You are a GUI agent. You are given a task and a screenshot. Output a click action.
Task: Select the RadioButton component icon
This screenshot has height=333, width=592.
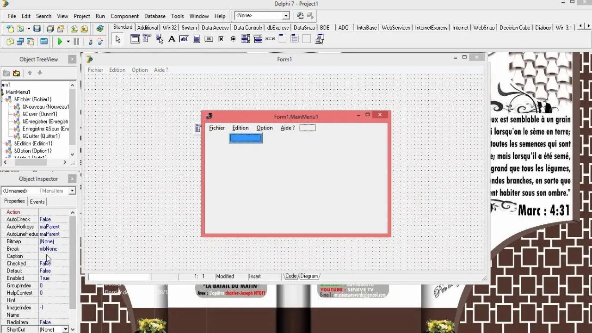pos(233,39)
